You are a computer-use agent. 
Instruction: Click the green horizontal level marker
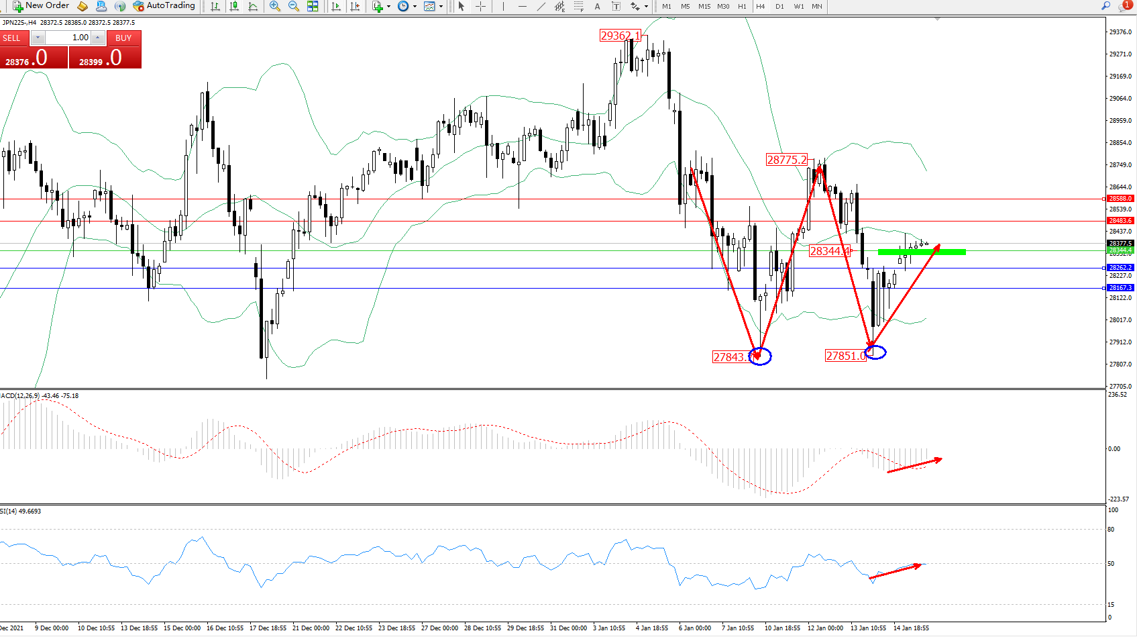pyautogui.click(x=922, y=252)
